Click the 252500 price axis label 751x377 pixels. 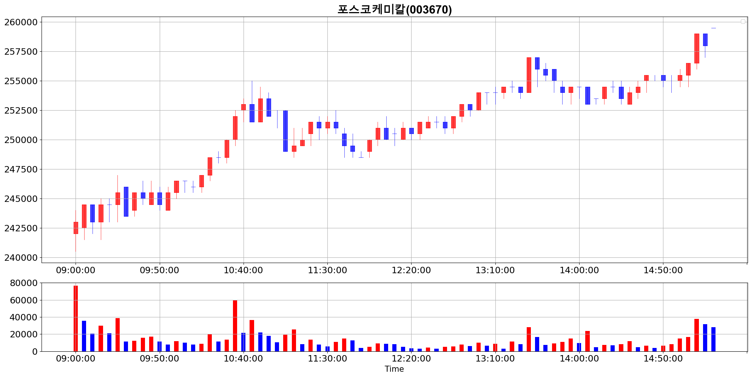21,110
